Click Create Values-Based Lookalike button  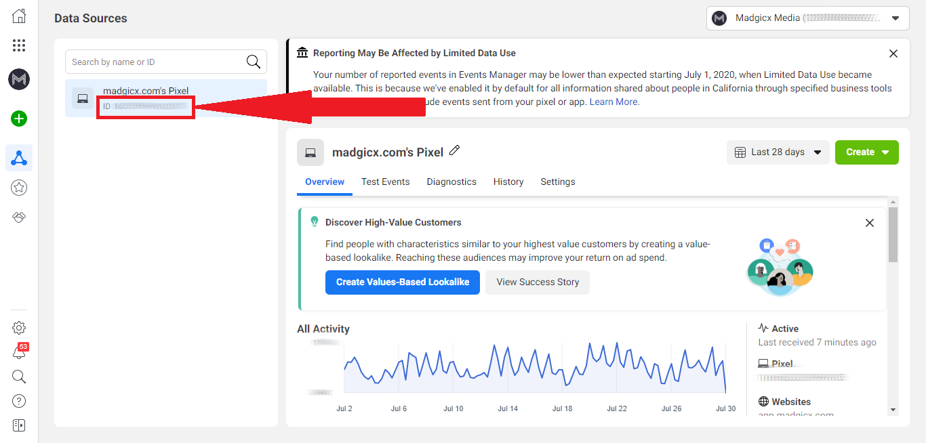click(403, 282)
